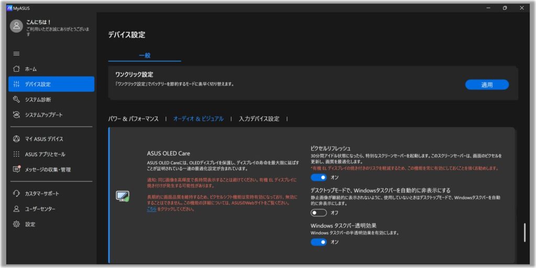Disable Windows タスクバー透明効果 toggle
This screenshot has width=536, height=268.
(x=319, y=242)
